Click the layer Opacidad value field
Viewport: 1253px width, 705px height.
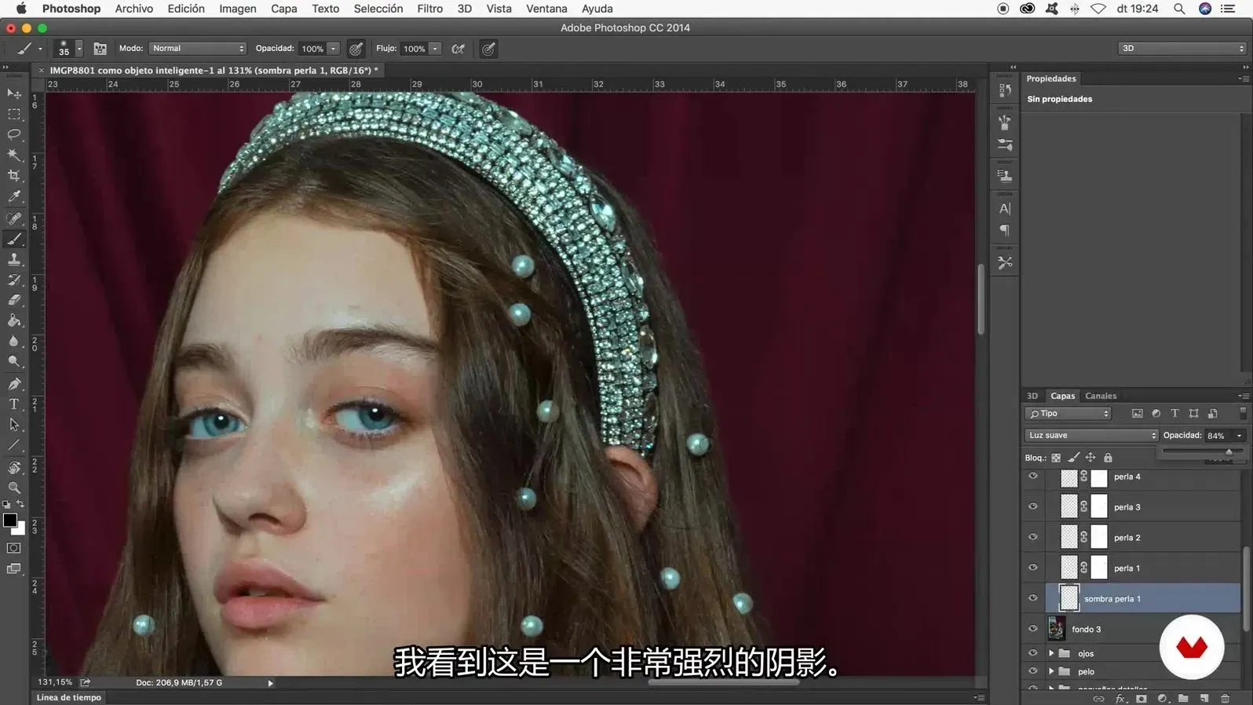[x=1218, y=436]
